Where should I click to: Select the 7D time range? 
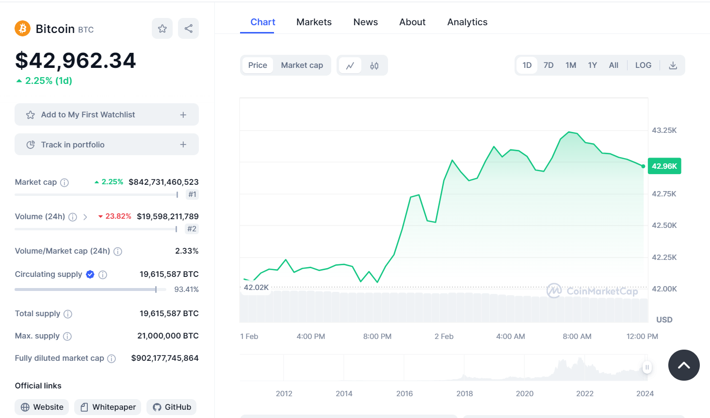pos(549,65)
